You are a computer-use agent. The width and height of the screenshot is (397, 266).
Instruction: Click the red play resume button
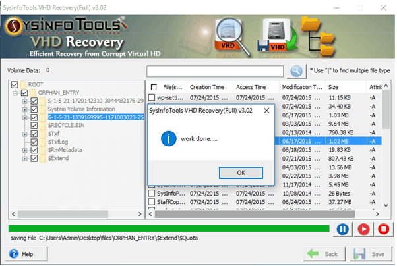point(363,229)
